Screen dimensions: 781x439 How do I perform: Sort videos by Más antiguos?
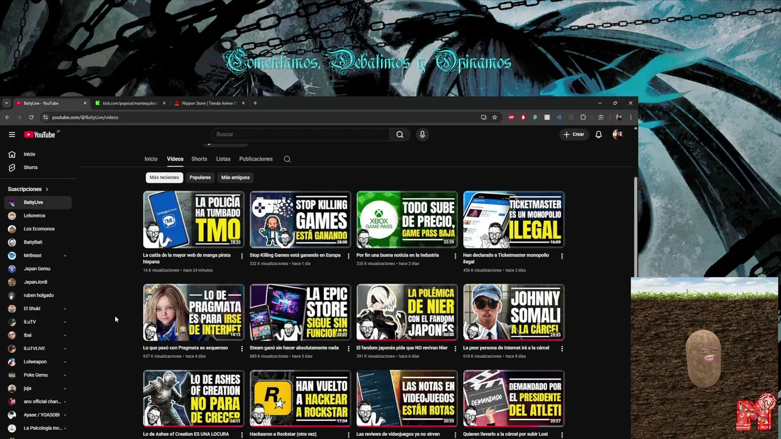[236, 177]
